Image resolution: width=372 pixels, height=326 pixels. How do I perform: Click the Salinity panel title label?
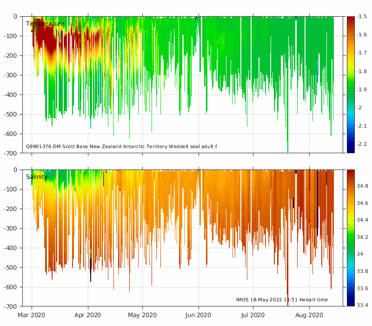point(37,177)
